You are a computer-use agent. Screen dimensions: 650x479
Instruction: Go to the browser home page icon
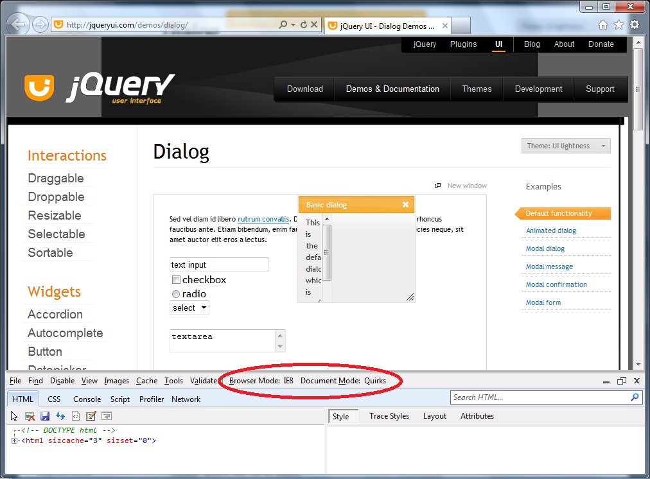pyautogui.click(x=603, y=24)
